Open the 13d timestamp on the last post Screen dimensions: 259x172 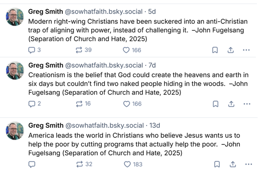(154, 126)
